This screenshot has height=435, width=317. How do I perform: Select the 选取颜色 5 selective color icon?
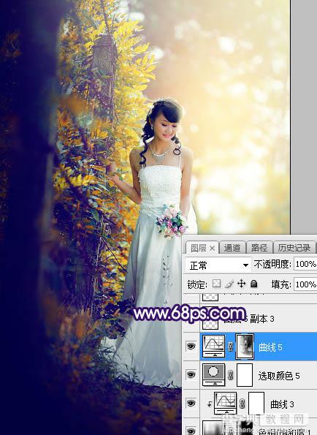(213, 374)
